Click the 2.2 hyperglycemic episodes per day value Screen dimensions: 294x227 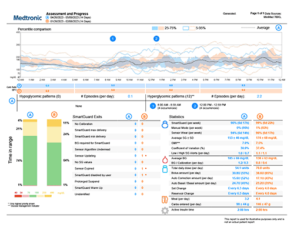[259, 96]
